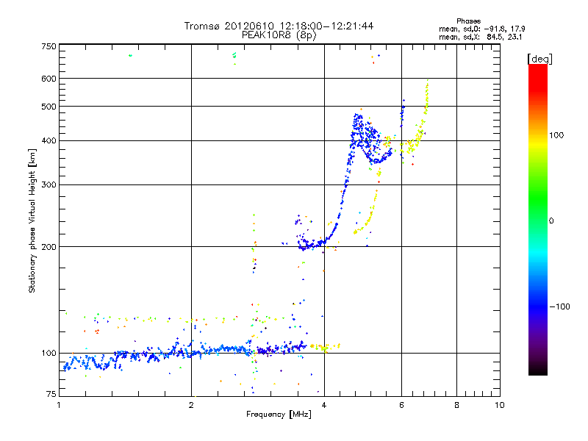The image size is (588, 441).
Task: Click the '[deg]' colorbar unit label
Action: [x=539, y=59]
